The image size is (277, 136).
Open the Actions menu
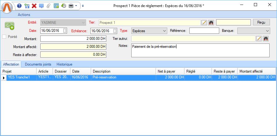point(24,15)
